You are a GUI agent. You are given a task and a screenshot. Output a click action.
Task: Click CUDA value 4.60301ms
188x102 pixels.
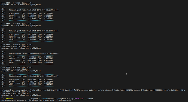[x=48, y=36]
